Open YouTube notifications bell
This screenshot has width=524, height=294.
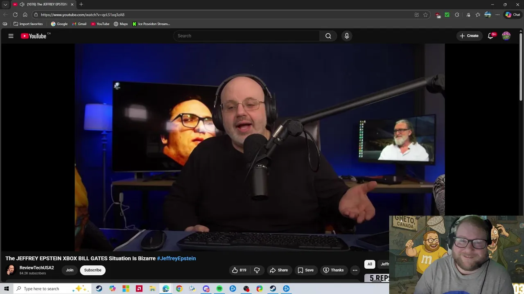point(490,36)
